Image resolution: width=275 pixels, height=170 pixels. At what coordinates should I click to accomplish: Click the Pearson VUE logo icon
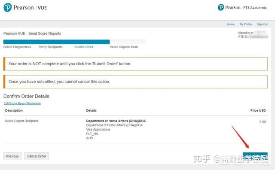pyautogui.click(x=8, y=8)
